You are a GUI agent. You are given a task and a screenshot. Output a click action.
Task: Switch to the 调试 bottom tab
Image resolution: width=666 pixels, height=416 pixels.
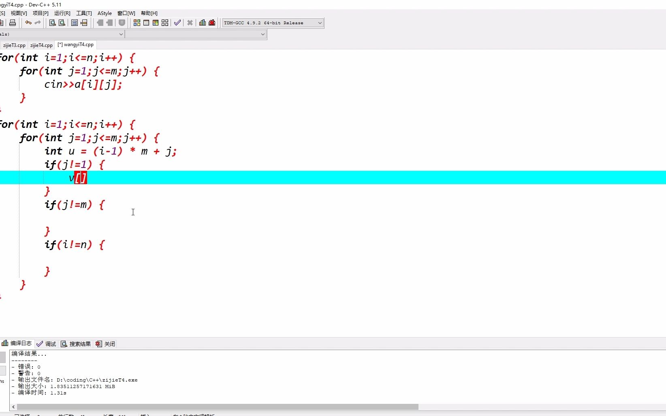(x=46, y=344)
